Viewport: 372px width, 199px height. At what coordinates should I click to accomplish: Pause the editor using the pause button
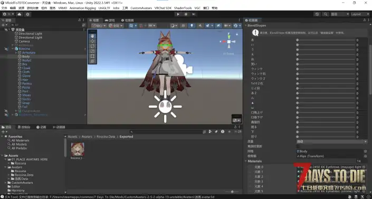pos(186,14)
